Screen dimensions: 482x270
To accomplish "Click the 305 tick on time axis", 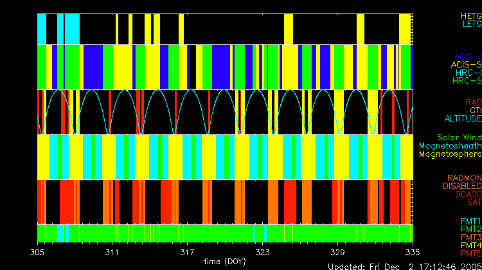I will pos(38,252).
